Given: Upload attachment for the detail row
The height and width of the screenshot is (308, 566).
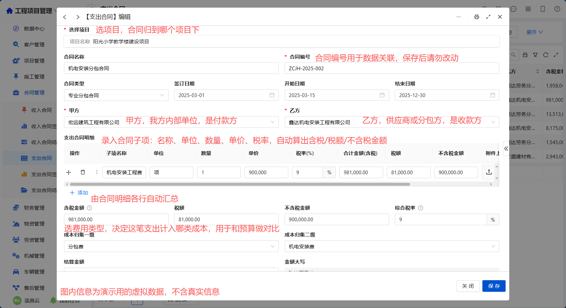Looking at the screenshot, I should [489, 172].
